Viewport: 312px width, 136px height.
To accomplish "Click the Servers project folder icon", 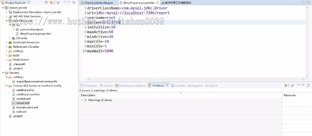I will click(x=7, y=73).
